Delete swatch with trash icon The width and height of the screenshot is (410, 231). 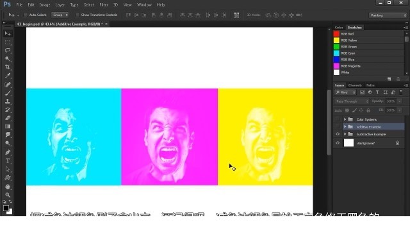coord(398,79)
